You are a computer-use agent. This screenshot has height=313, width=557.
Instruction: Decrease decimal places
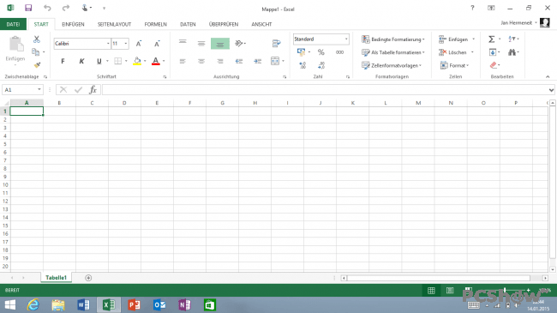click(321, 65)
